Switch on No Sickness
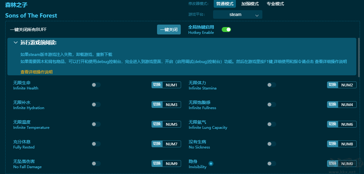 tap(271, 144)
